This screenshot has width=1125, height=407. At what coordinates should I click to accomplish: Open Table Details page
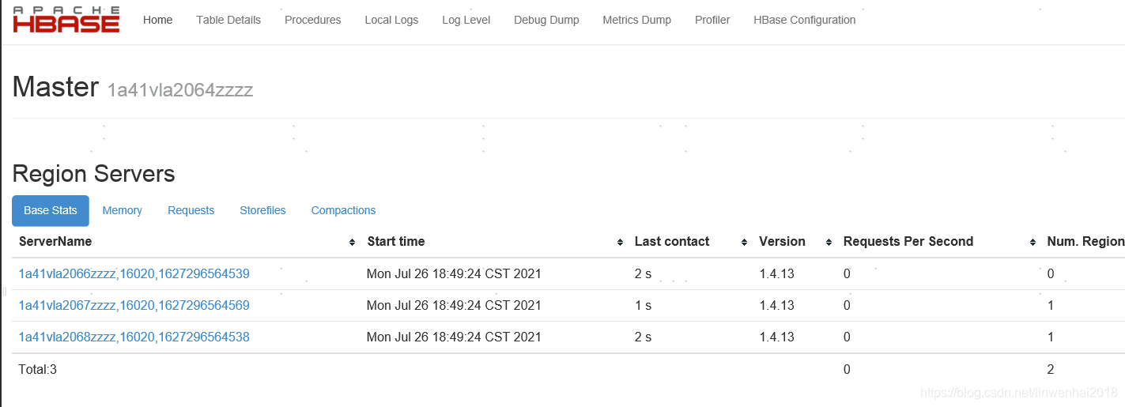[228, 20]
